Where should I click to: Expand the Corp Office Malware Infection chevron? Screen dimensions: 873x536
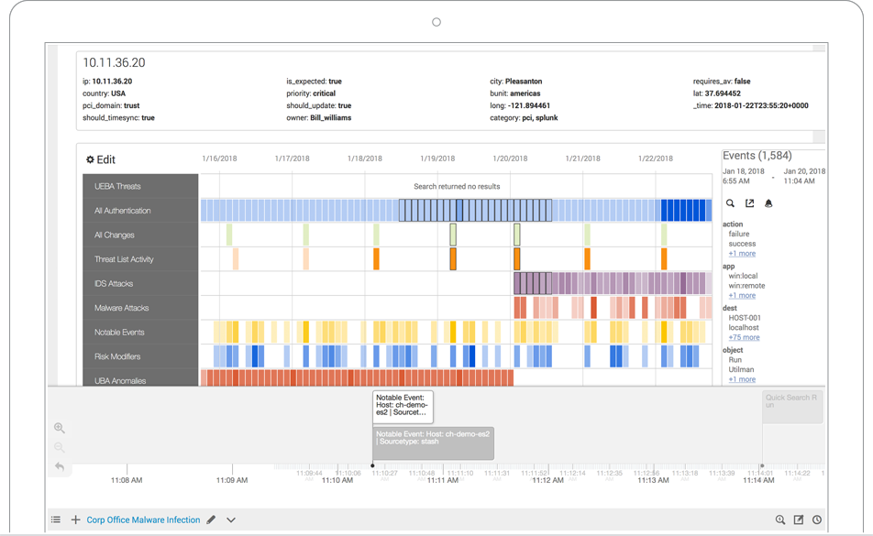coord(231,520)
